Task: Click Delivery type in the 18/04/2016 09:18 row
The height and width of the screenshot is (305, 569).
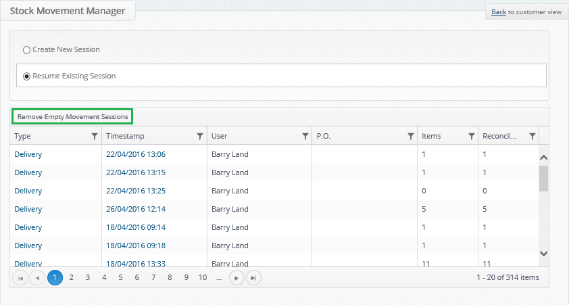Action: click(28, 245)
